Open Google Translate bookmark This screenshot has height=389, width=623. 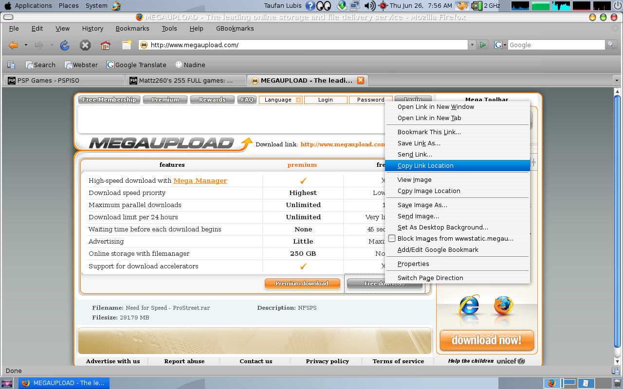(137, 65)
